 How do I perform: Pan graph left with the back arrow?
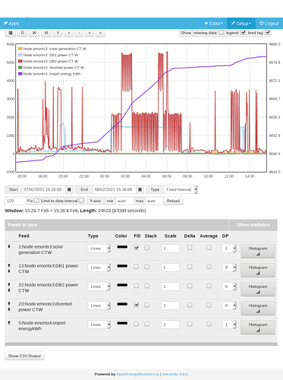[90, 33]
